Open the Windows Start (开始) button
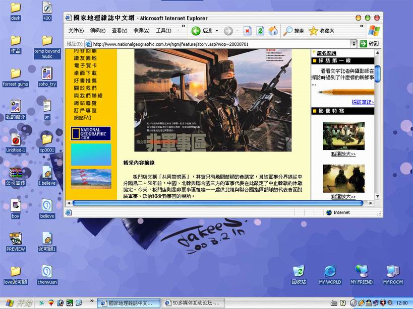This screenshot has height=309, width=413. click(18, 303)
